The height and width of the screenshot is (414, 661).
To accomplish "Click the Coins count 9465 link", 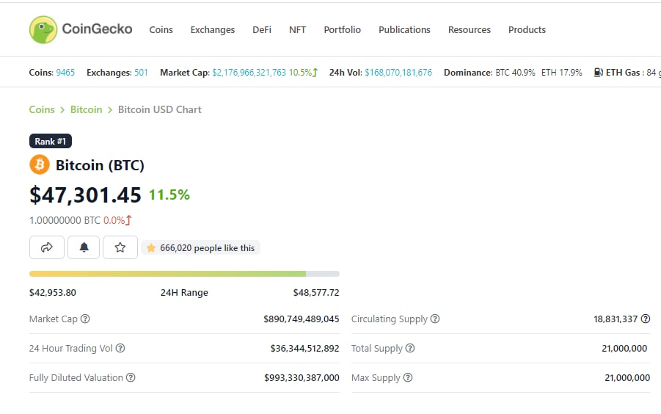I will coord(65,73).
